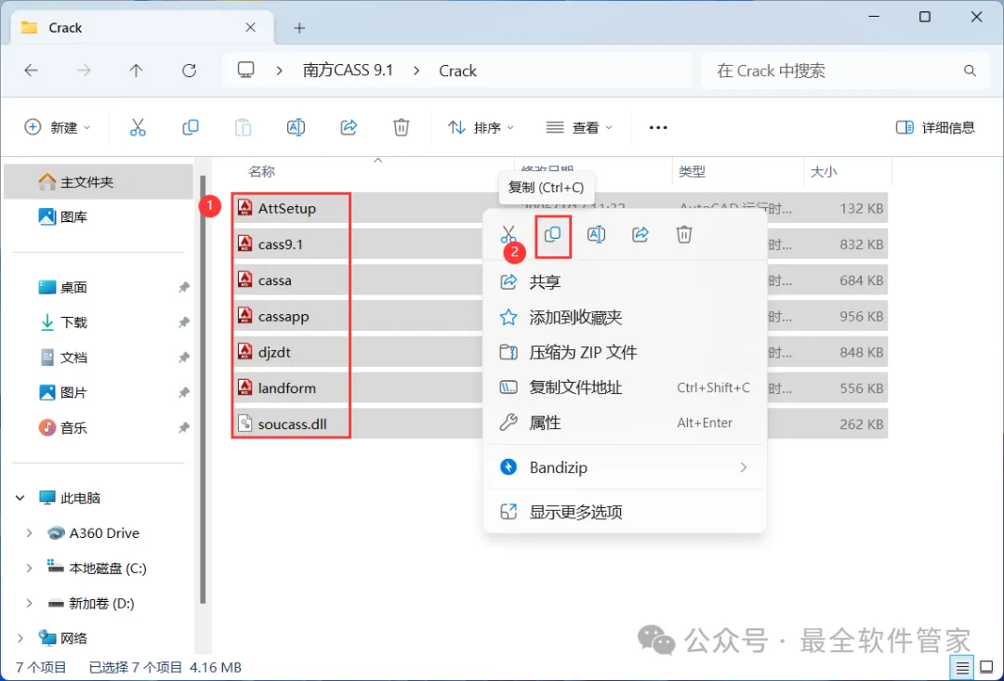Click the toolbar Paste icon
This screenshot has width=1004, height=681.
coord(244,127)
